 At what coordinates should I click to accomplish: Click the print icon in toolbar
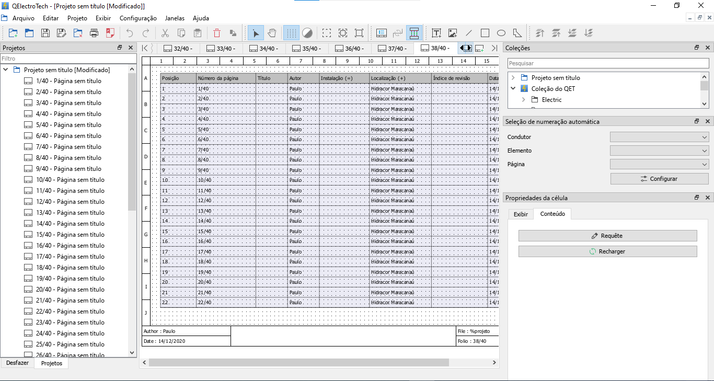click(94, 33)
